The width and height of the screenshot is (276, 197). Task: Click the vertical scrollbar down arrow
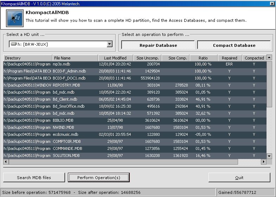tap(269, 156)
